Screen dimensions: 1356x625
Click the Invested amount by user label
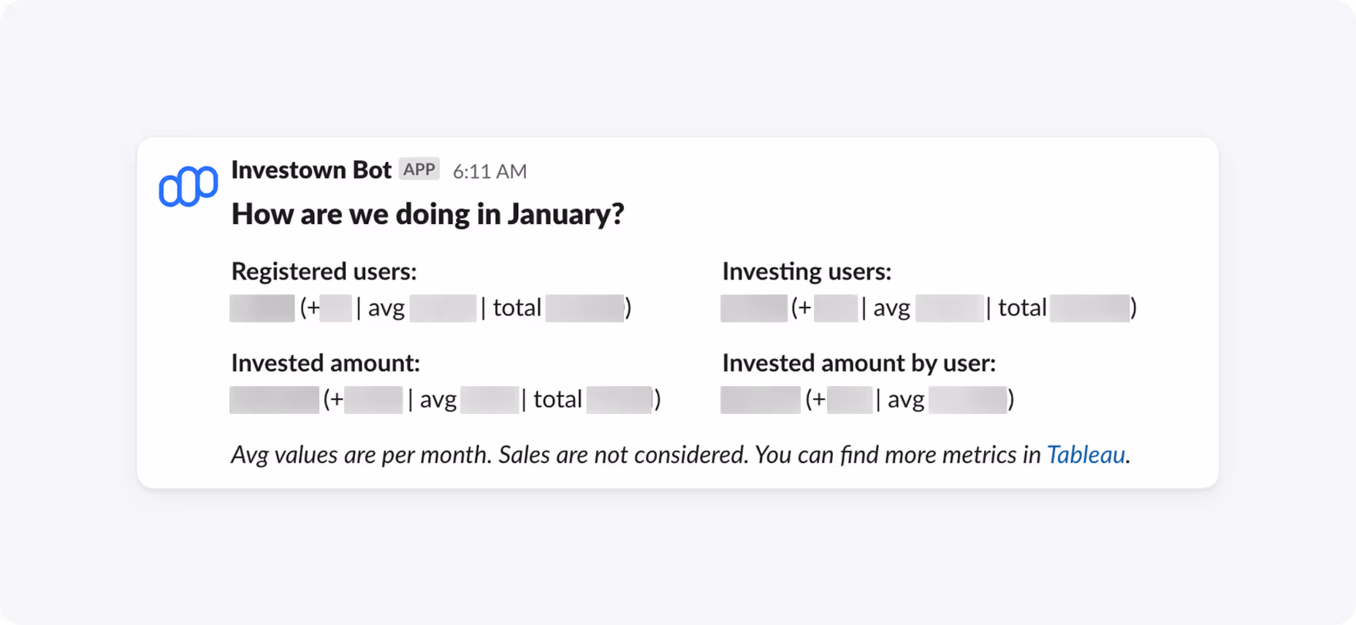(x=858, y=363)
